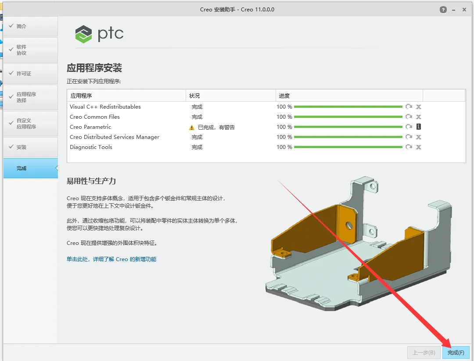The height and width of the screenshot is (361, 474).
Task: Click the 进度 column header
Action: tap(349, 96)
